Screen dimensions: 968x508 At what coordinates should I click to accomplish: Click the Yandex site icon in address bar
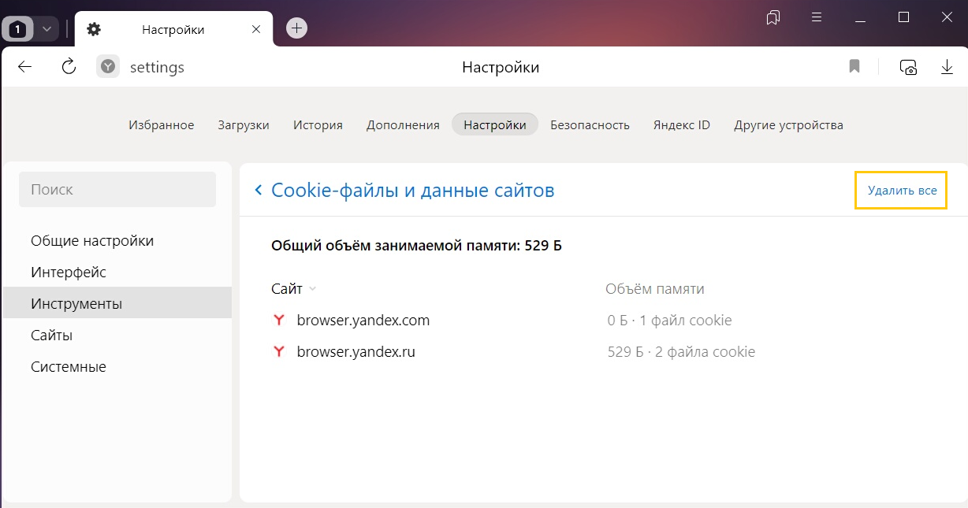click(108, 68)
